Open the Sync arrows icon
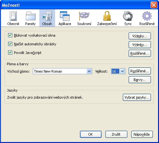 (x=128, y=16)
